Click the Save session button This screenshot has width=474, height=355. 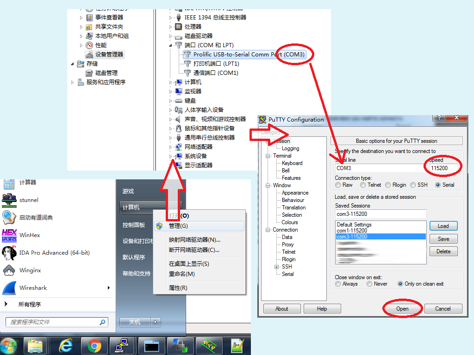point(443,239)
